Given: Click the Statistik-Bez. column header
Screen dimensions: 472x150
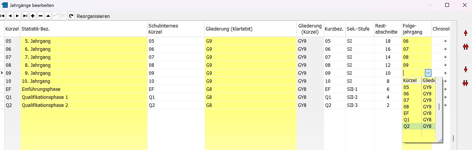Looking at the screenshot, I should 84,29.
